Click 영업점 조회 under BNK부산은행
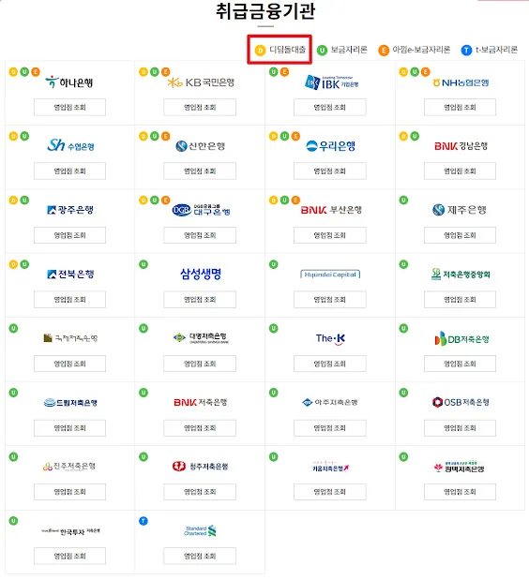Viewport: 529px width, 580px height. pos(330,235)
